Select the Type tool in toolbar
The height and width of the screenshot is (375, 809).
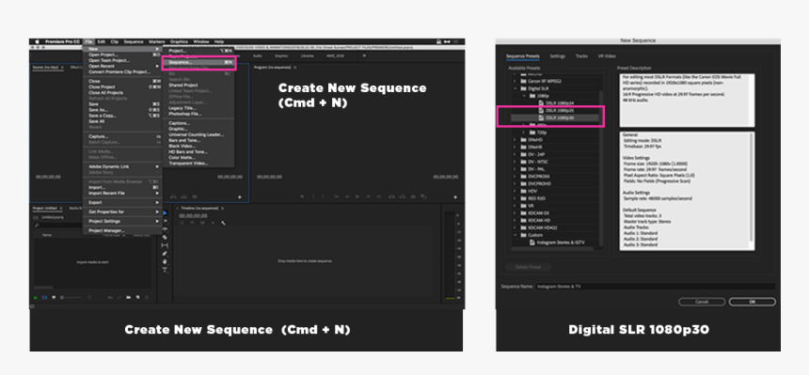[x=165, y=270]
